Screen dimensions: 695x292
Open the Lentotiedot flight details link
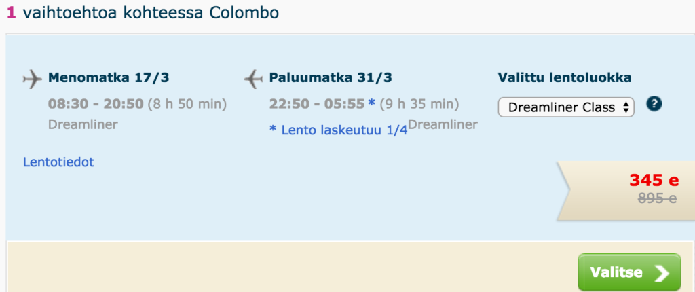[58, 162]
